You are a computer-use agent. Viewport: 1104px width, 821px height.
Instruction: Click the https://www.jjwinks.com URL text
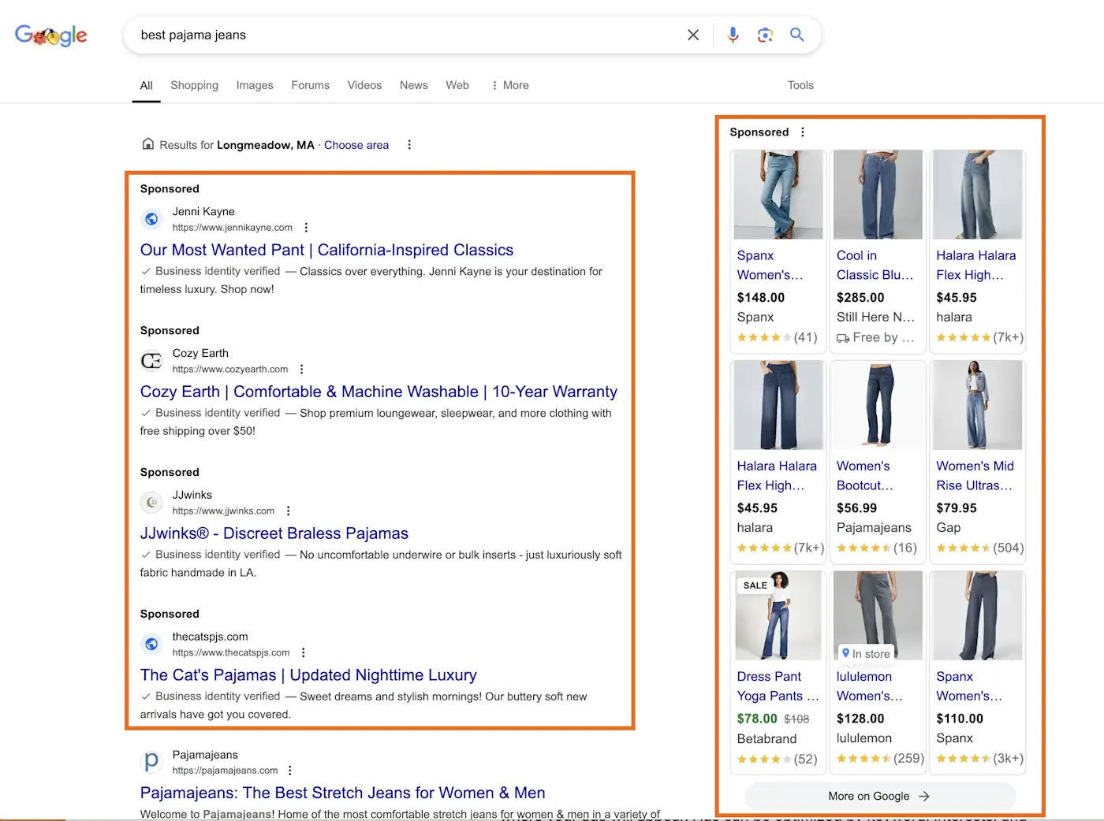pos(223,511)
